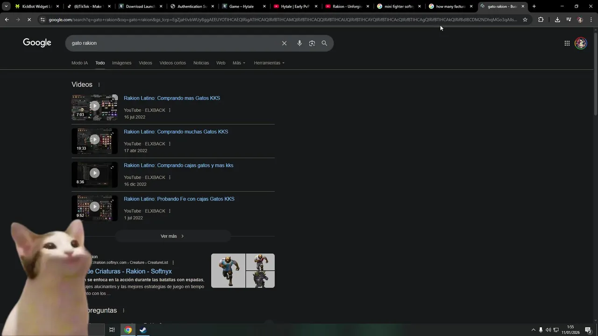598x336 pixels.
Task: Play the 9:52 video thumbnail
Action: (94, 208)
